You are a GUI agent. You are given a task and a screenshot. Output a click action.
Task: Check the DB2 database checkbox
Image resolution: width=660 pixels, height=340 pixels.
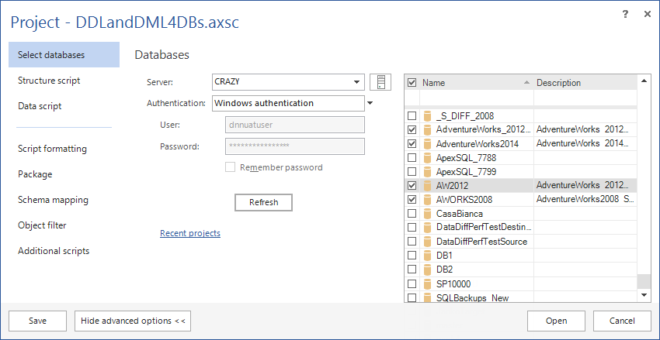click(x=412, y=270)
